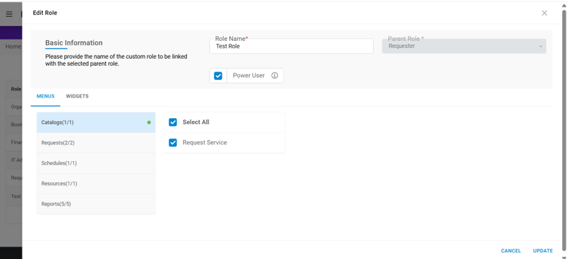This screenshot has width=567, height=259.
Task: Click the green status dot on Catalogs
Action: (x=148, y=122)
